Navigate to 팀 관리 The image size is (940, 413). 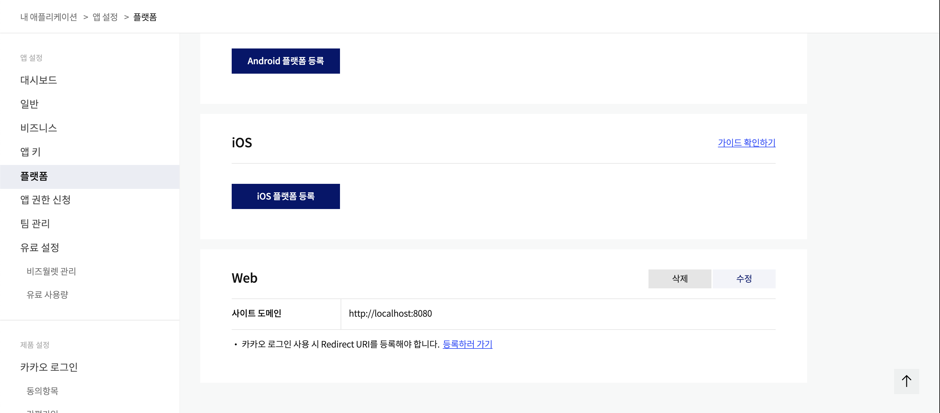pyautogui.click(x=35, y=223)
